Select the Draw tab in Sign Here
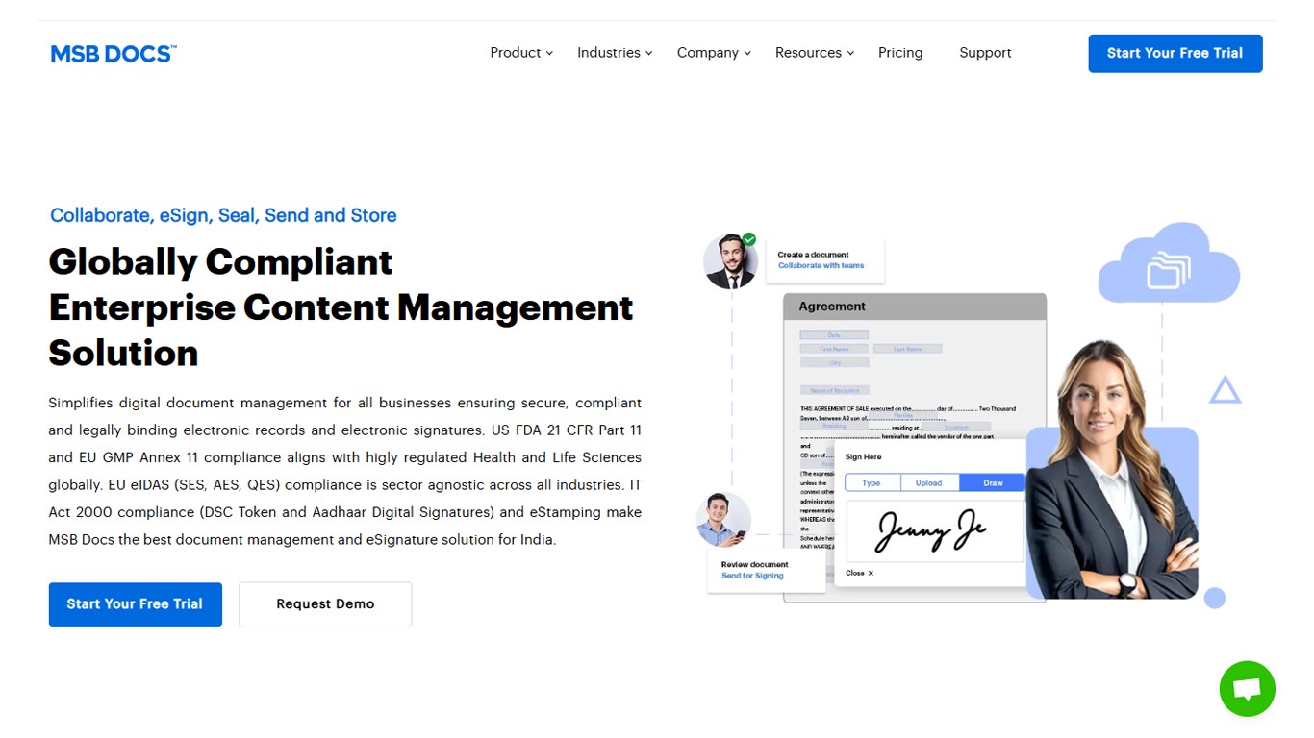The height and width of the screenshot is (738, 1314). point(994,483)
